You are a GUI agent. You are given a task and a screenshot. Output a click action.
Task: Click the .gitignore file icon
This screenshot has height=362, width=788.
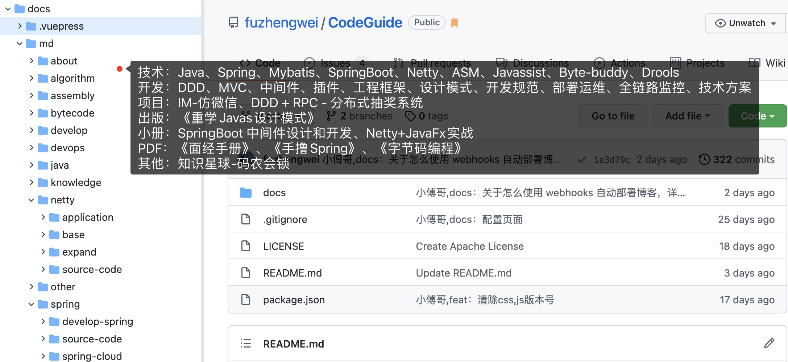click(x=246, y=219)
